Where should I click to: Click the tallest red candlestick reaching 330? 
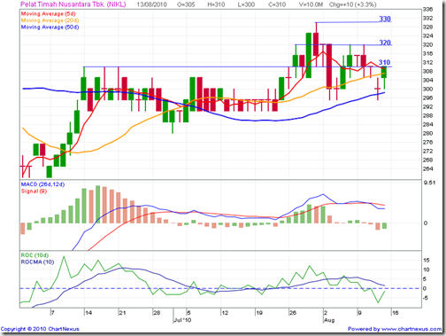[316, 44]
